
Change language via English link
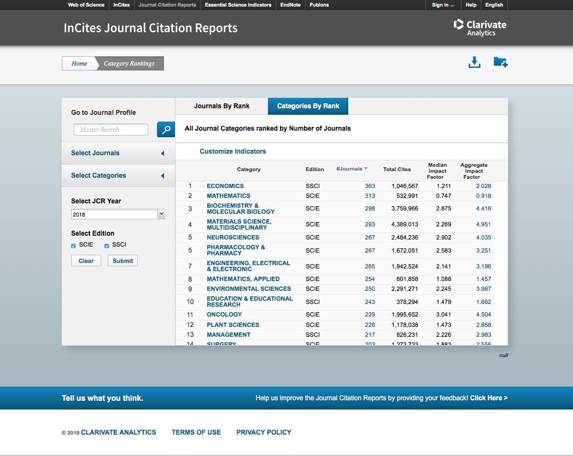494,5
